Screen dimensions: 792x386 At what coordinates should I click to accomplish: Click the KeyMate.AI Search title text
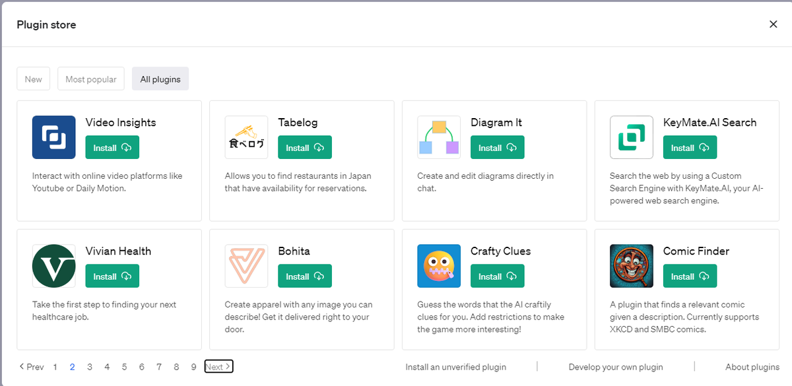tap(710, 122)
